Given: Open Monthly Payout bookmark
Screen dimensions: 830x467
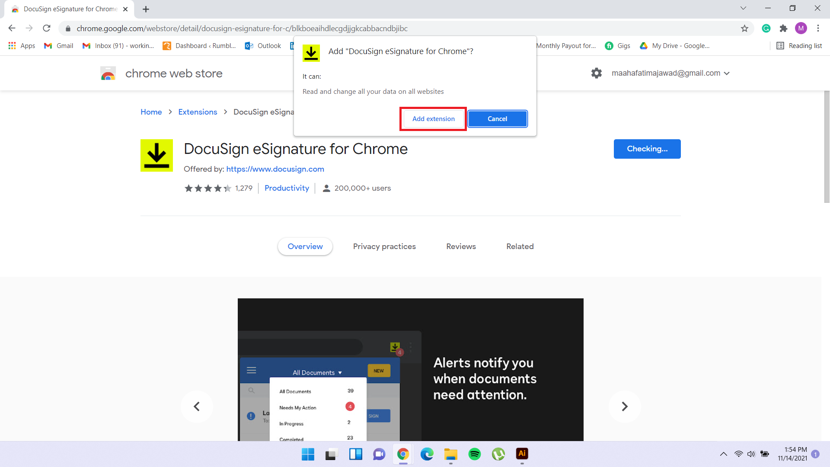Looking at the screenshot, I should coord(566,46).
